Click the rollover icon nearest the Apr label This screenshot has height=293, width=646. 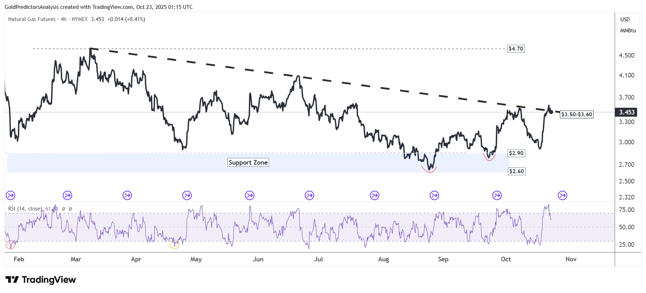(127, 195)
